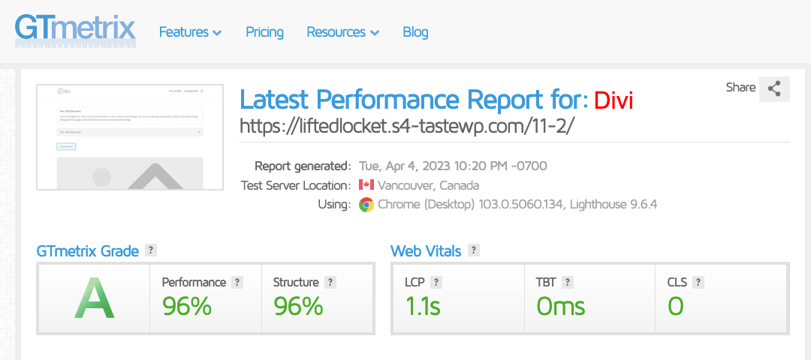
Task: Expand the Features dropdown menu
Action: tap(190, 32)
